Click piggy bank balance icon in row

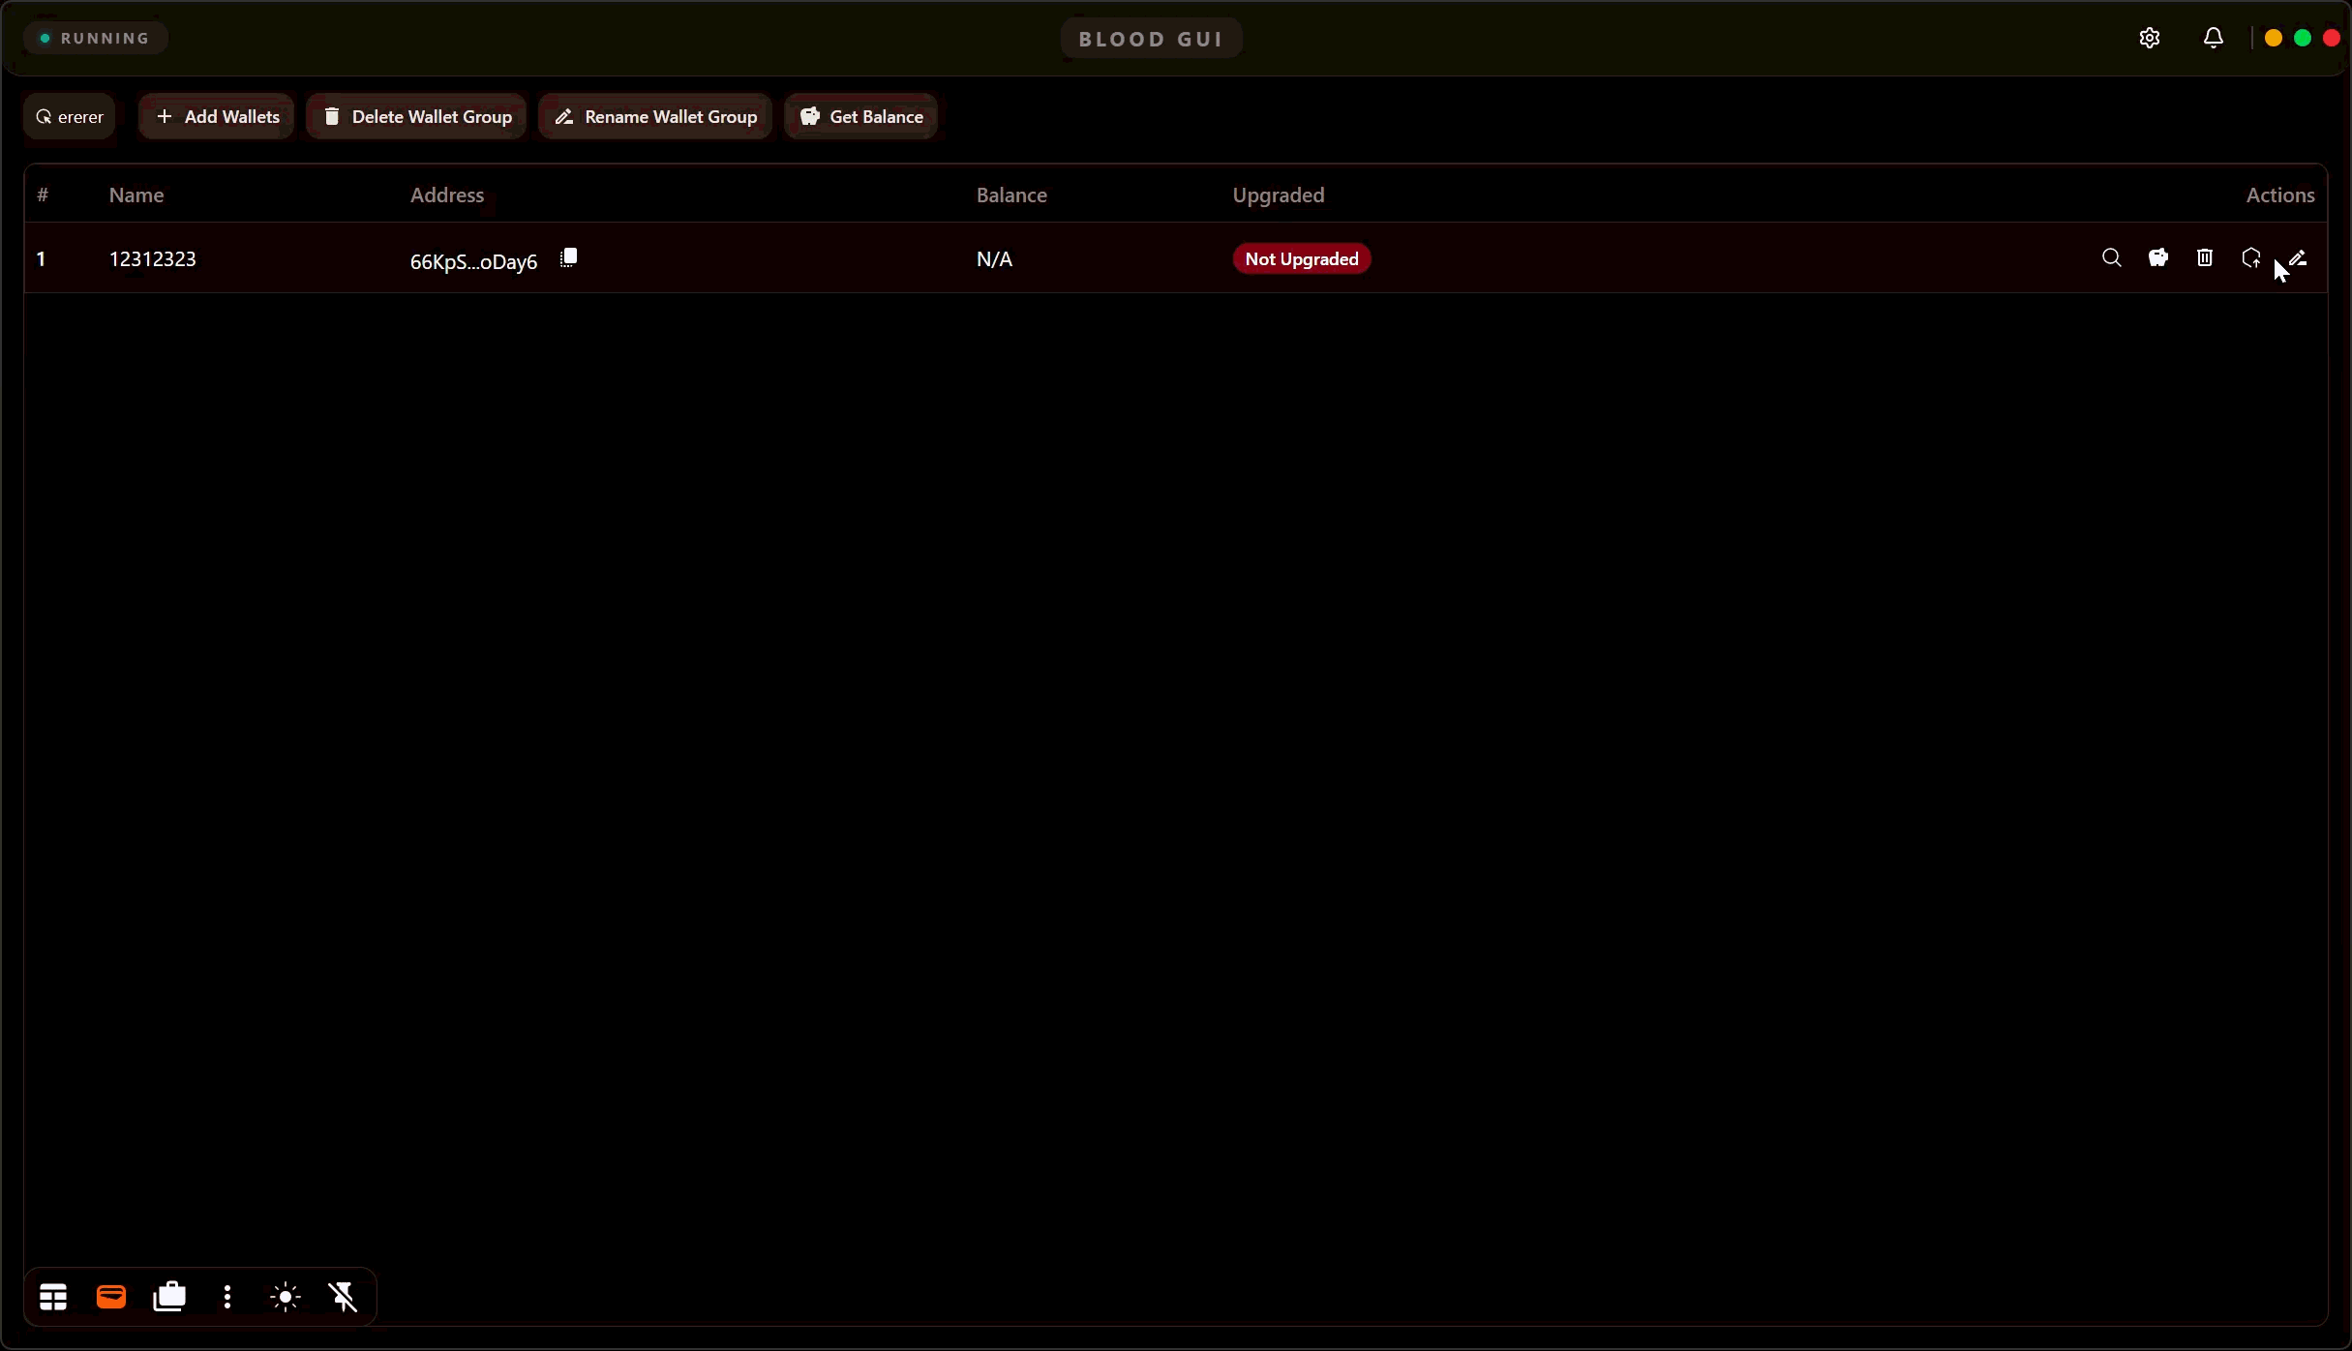(2157, 258)
